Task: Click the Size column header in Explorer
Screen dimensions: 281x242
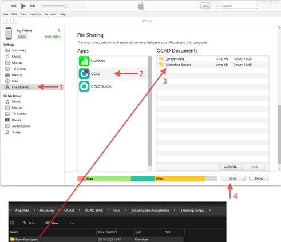Action: tap(168, 232)
